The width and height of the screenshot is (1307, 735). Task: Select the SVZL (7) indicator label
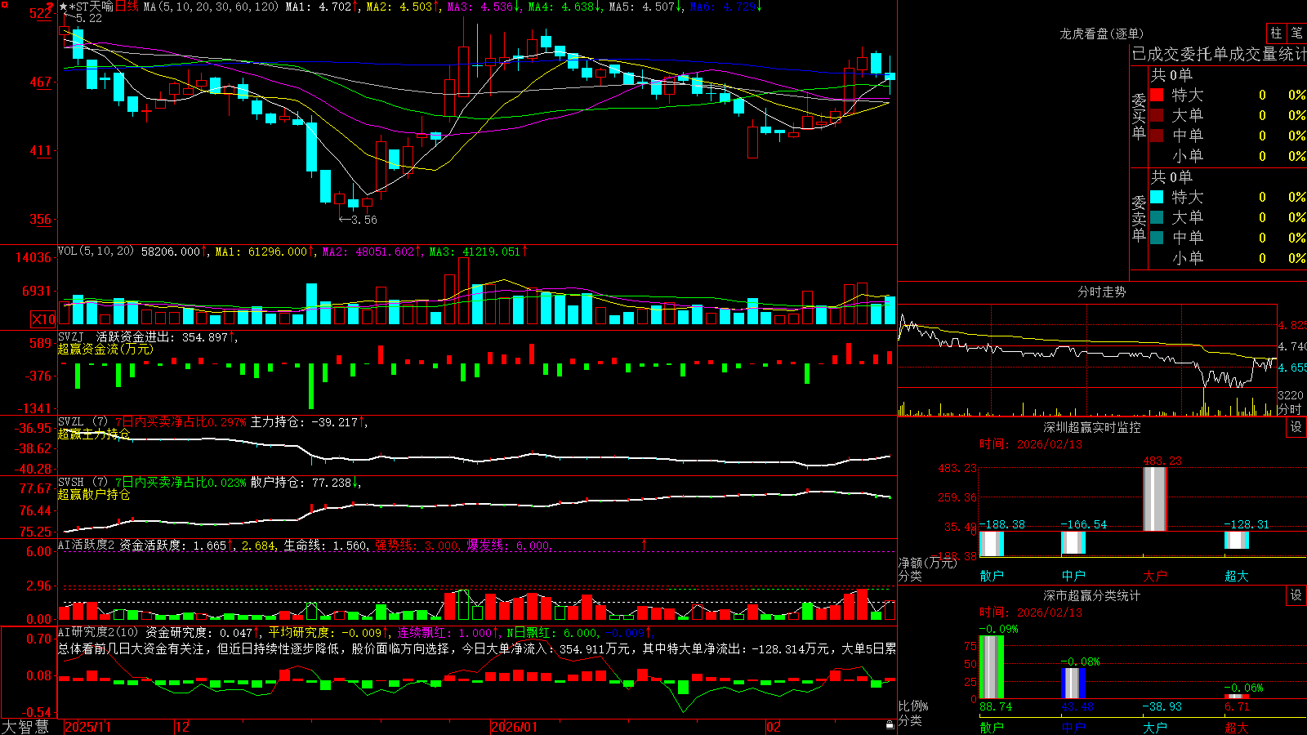tap(83, 422)
